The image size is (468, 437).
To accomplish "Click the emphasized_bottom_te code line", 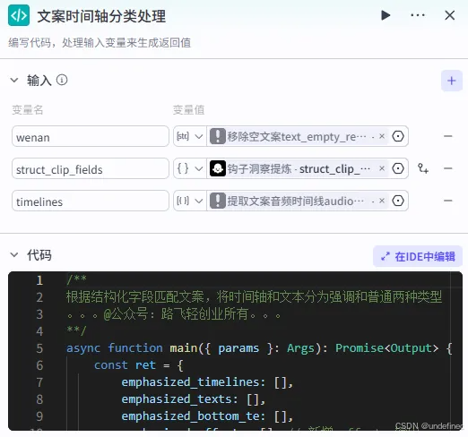I will 207,416.
